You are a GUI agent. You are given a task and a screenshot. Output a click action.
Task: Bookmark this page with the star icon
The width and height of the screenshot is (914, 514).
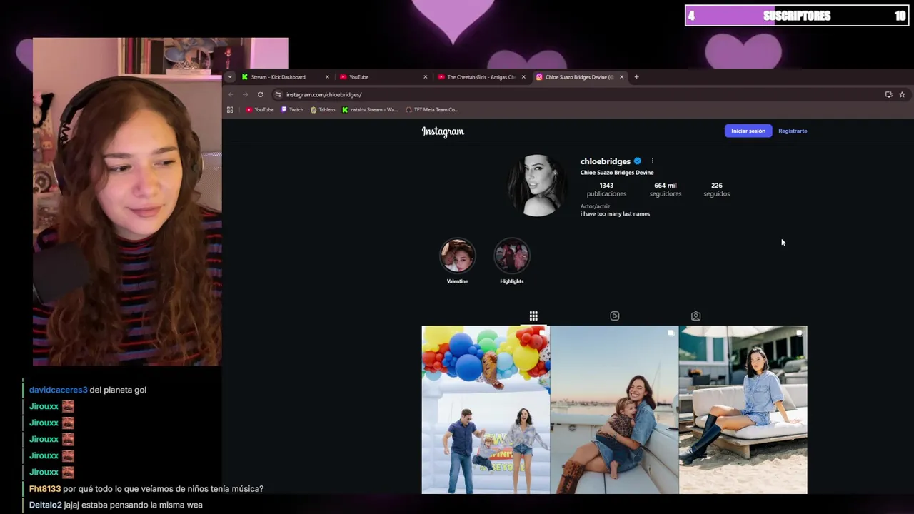(x=902, y=94)
